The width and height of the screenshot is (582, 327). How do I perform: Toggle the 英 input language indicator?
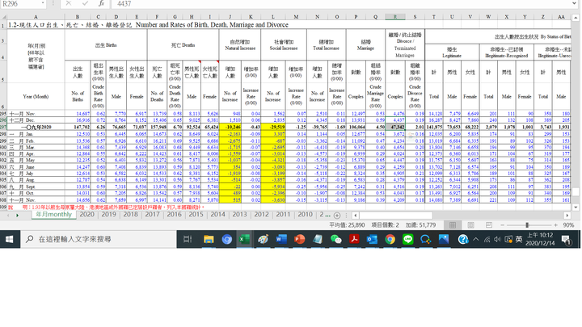519,240
